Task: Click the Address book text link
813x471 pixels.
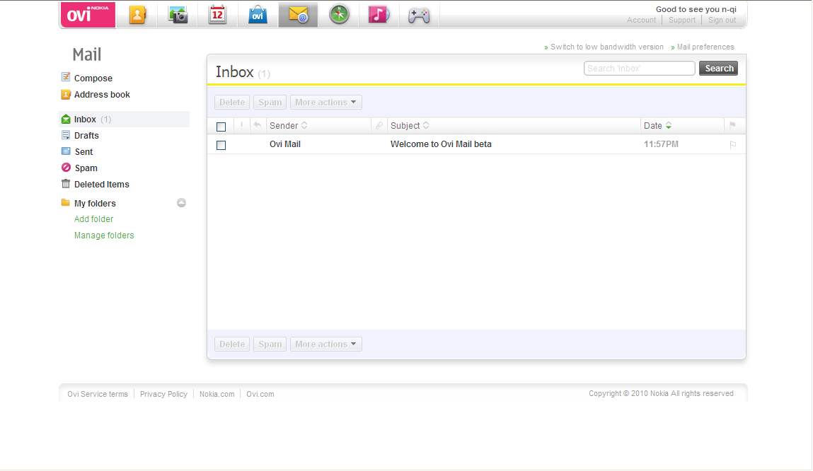Action: tap(102, 94)
